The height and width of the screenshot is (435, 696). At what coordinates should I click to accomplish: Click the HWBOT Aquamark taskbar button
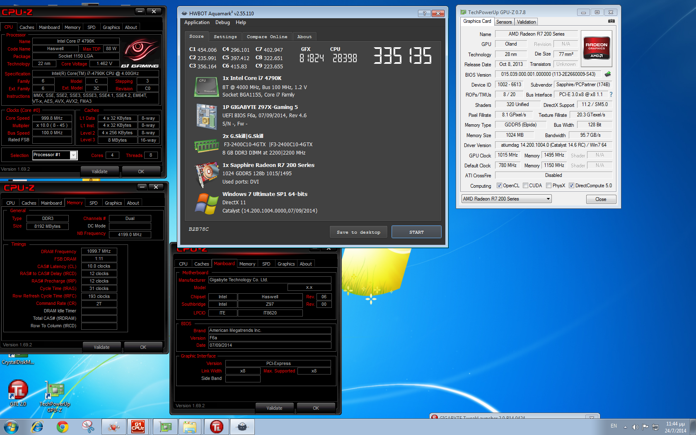(x=242, y=427)
